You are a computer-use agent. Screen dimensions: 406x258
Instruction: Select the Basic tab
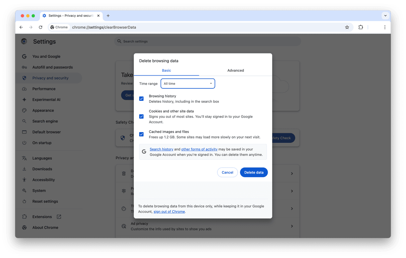167,70
